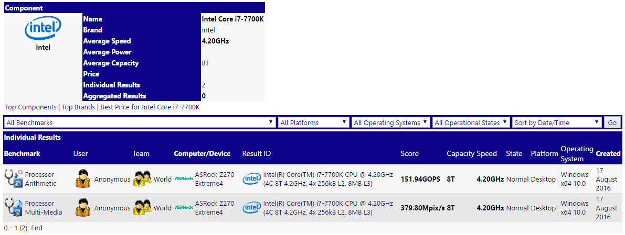Open the Processor Multi-Media benchmark icon
The width and height of the screenshot is (625, 235).
[x=14, y=208]
